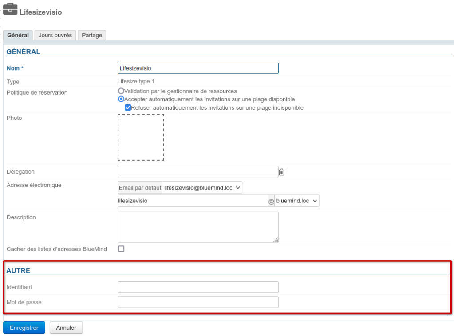Switch to the Général tab

pos(18,35)
